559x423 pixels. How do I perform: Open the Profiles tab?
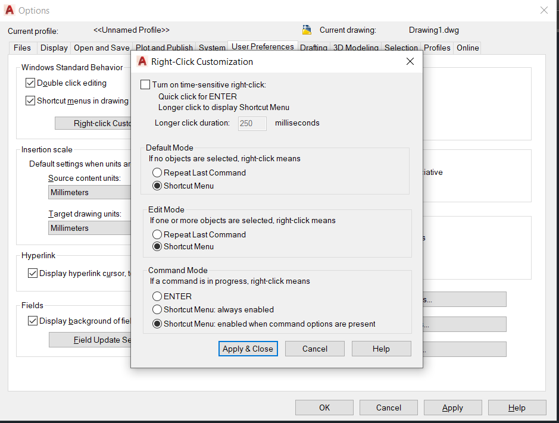pos(437,48)
